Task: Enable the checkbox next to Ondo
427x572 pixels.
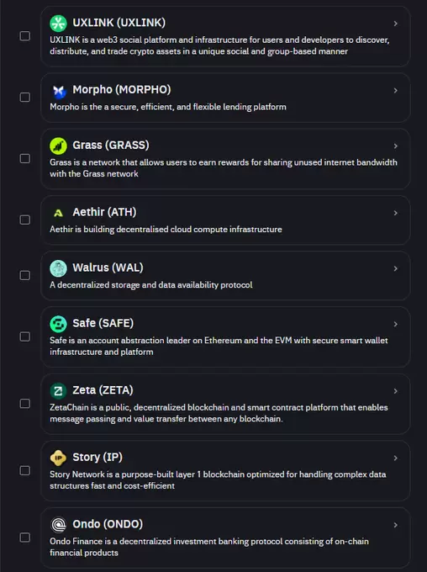Action: (x=24, y=538)
